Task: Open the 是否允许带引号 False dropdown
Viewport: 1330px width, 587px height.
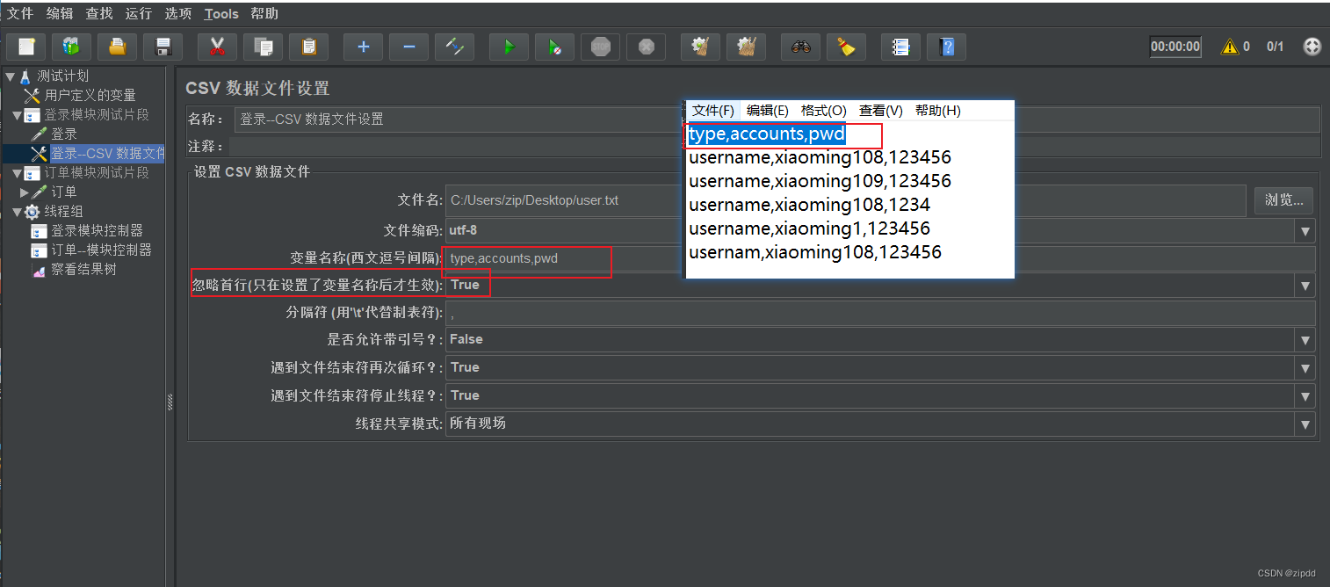Action: (x=1305, y=340)
